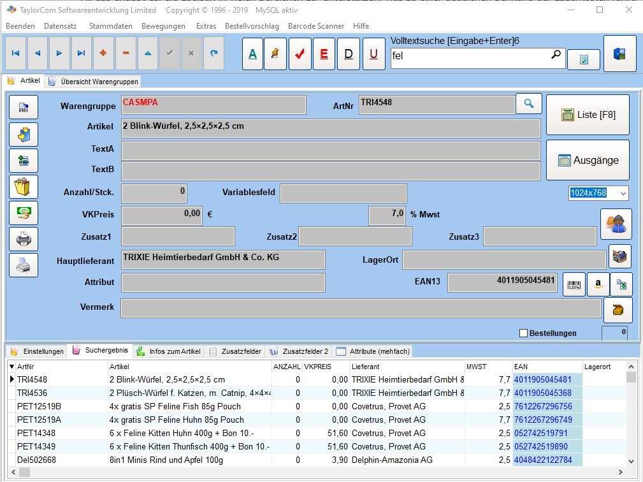Switch to Übersicht Warengruppen tab
This screenshot has width=643, height=482.
point(93,82)
